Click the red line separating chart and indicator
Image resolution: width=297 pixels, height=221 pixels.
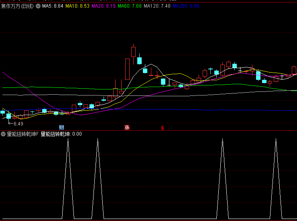point(148,131)
